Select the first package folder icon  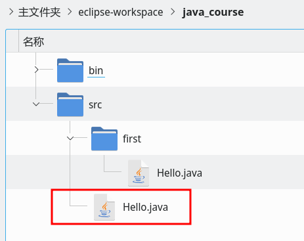tap(104, 139)
